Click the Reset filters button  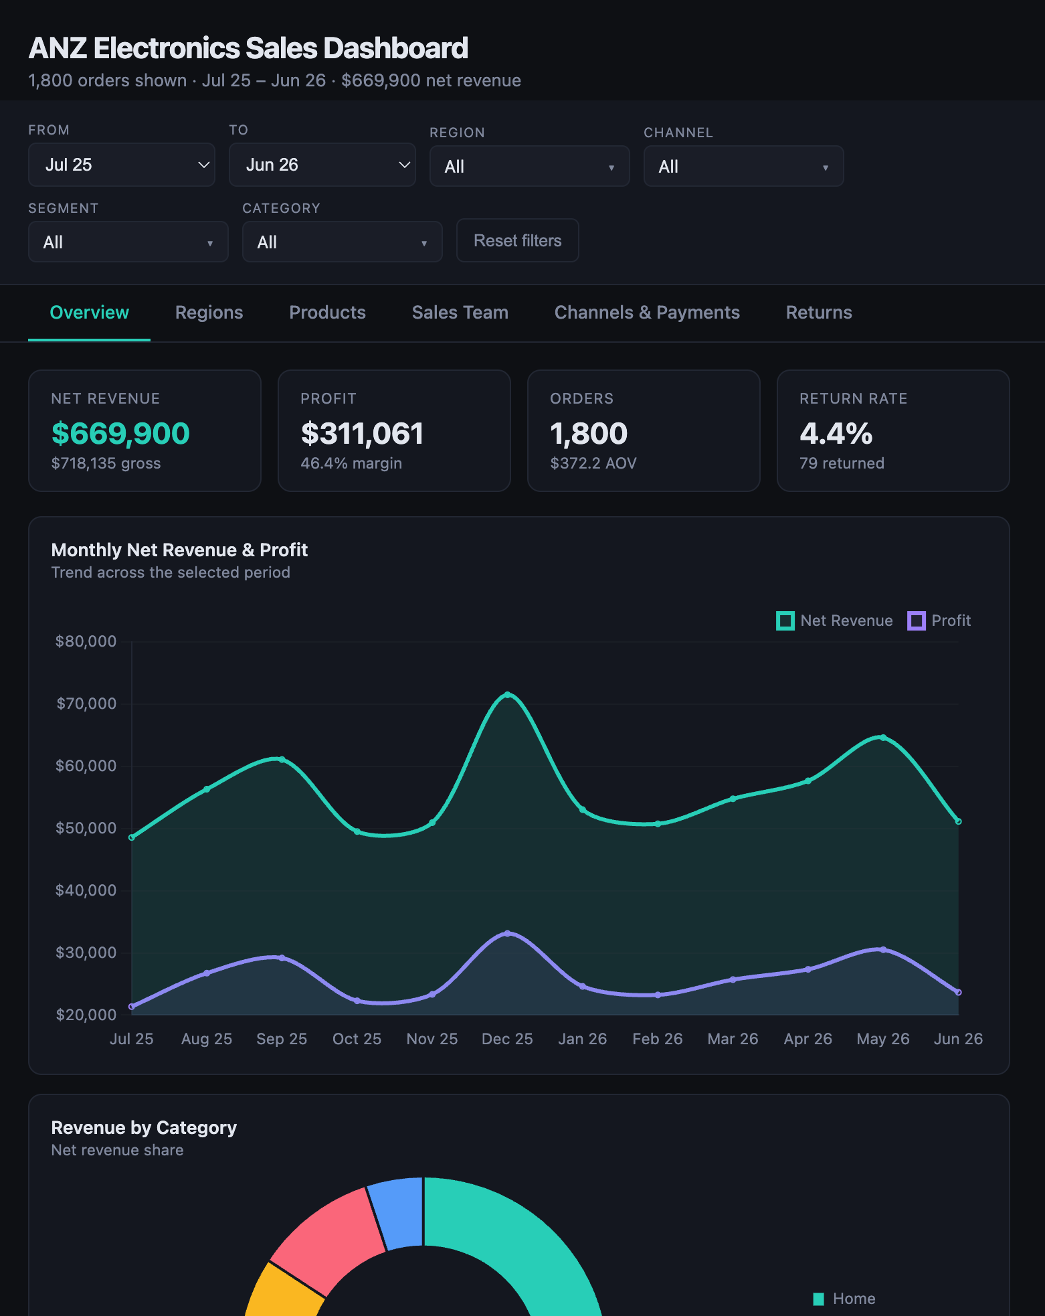click(x=517, y=240)
